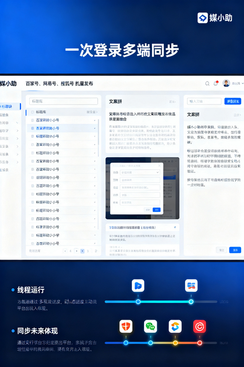The image size is (244, 367).
Task: Click the orange shield app icon
Action: pos(126,326)
